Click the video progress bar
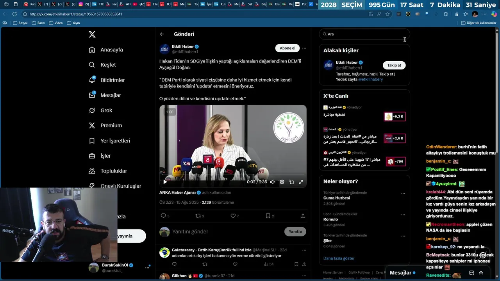This screenshot has height=281, width=500. pyautogui.click(x=233, y=174)
